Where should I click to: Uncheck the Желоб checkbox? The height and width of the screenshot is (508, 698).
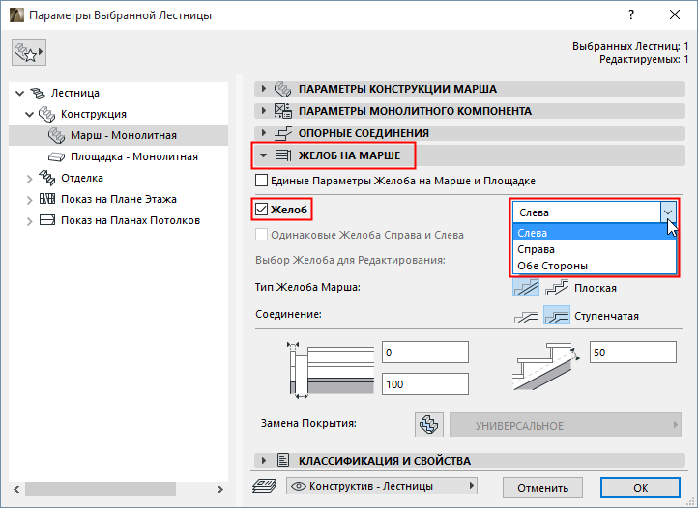[261, 209]
